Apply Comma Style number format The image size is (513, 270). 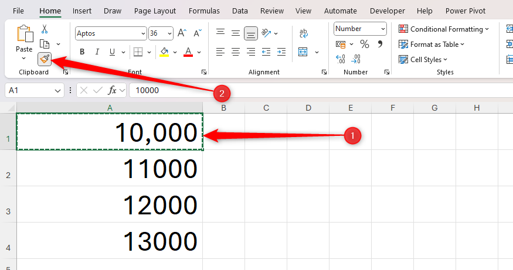click(x=380, y=44)
